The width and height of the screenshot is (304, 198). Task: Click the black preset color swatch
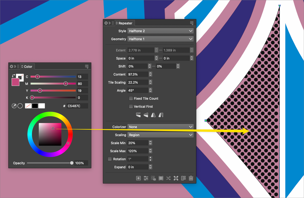(x=35, y=106)
